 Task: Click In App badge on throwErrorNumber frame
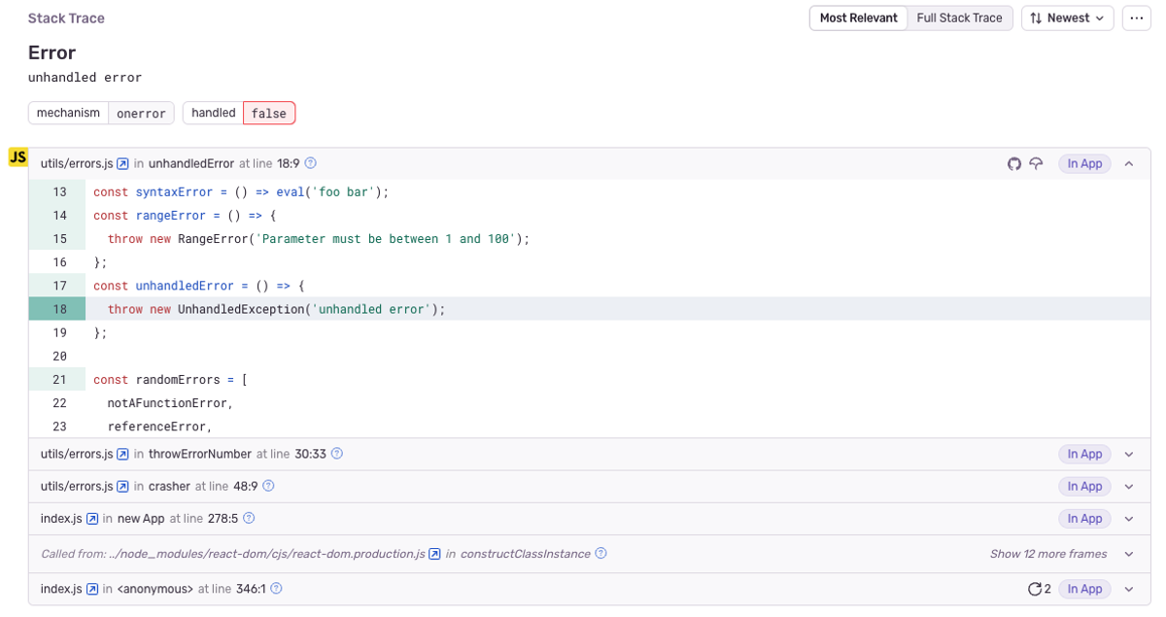[1084, 454]
